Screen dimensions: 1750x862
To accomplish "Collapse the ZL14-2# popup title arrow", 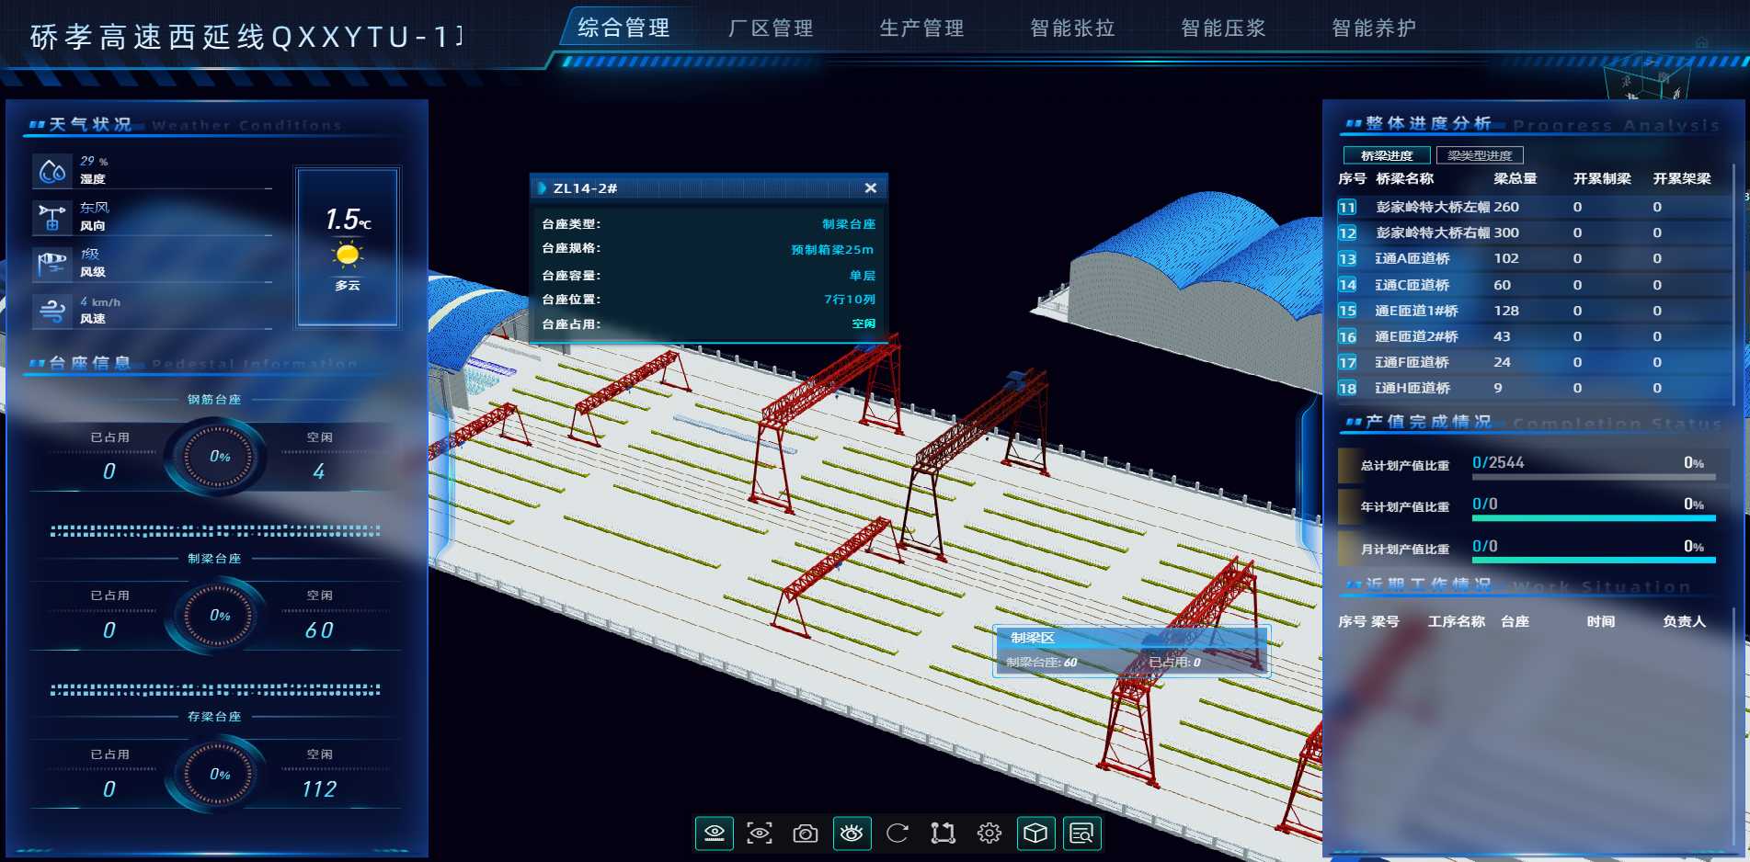I will coord(543,188).
